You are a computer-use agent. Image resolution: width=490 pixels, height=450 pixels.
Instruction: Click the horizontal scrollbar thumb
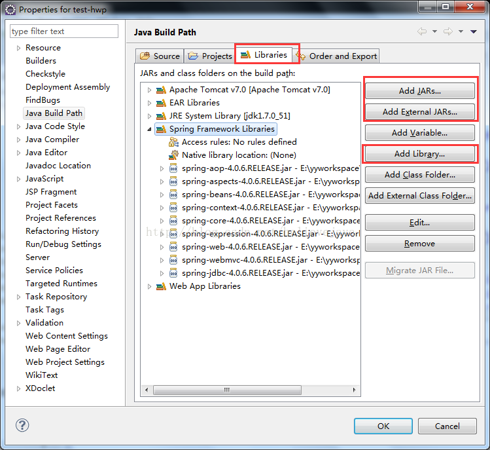point(227,390)
